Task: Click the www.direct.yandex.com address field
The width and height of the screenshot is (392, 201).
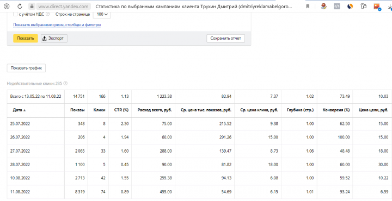Action: 64,6
